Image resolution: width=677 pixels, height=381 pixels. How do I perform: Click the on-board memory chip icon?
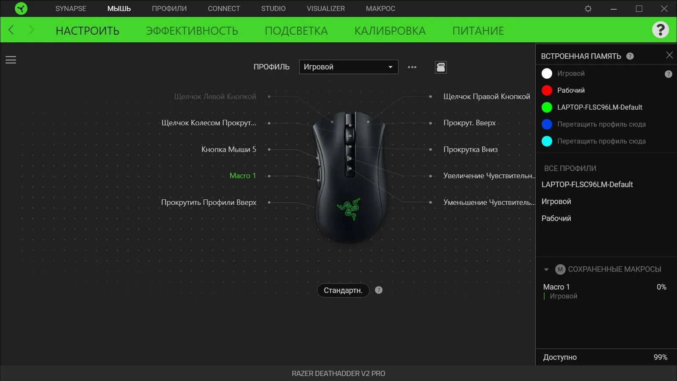pos(441,67)
